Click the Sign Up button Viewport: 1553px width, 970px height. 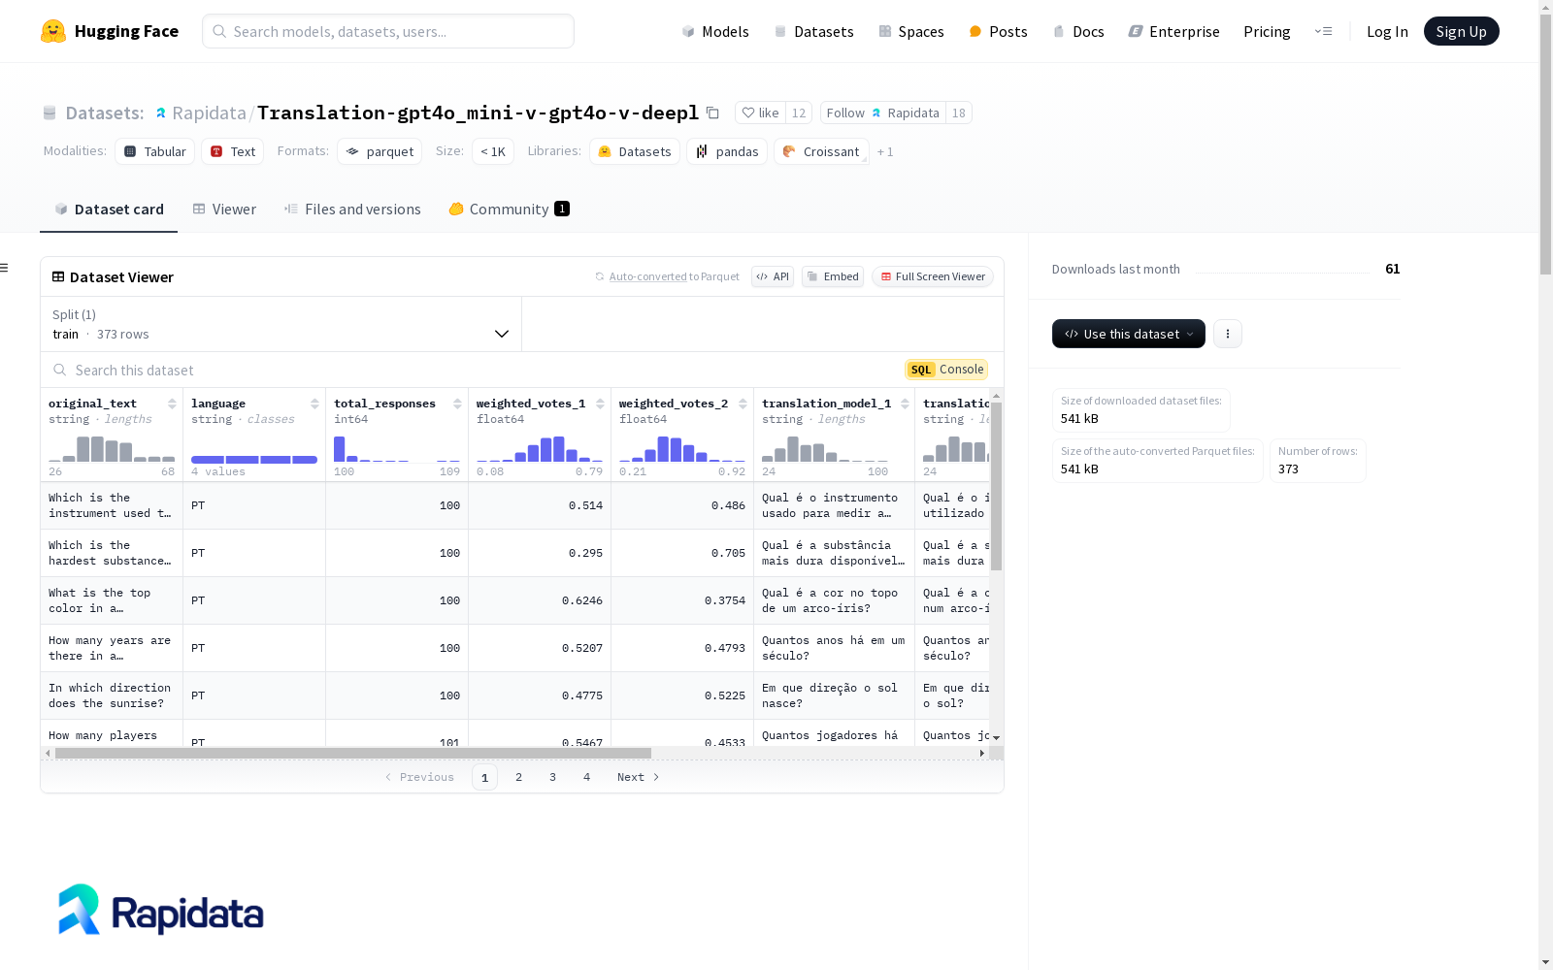[x=1461, y=31]
